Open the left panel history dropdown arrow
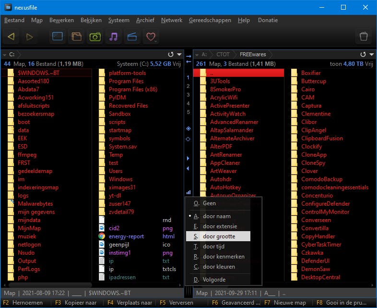 [x=179, y=54]
